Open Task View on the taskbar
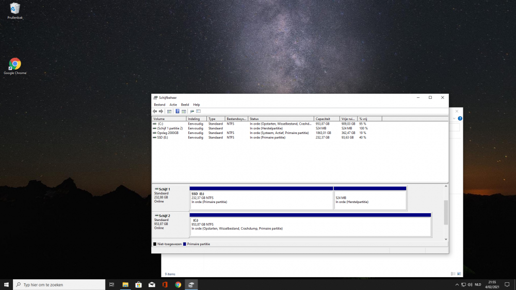Screen dimensions: 516x290 111,284
